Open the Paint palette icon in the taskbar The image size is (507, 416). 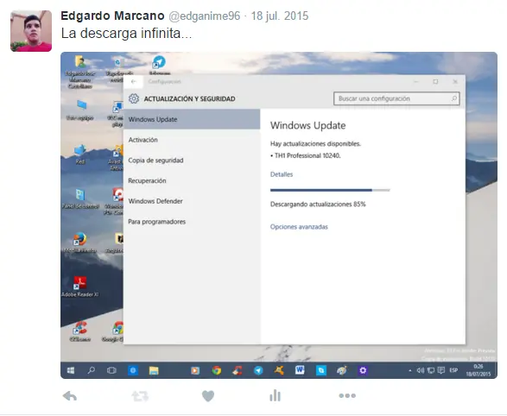[x=342, y=370]
